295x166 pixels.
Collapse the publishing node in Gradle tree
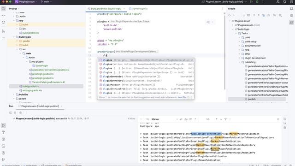pyautogui.click(x=240, y=62)
